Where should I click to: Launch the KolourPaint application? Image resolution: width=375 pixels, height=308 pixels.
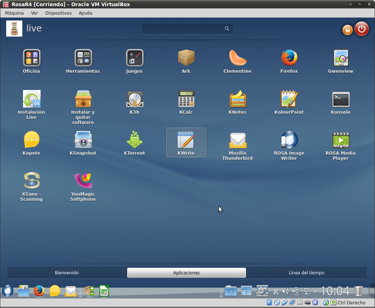[289, 99]
